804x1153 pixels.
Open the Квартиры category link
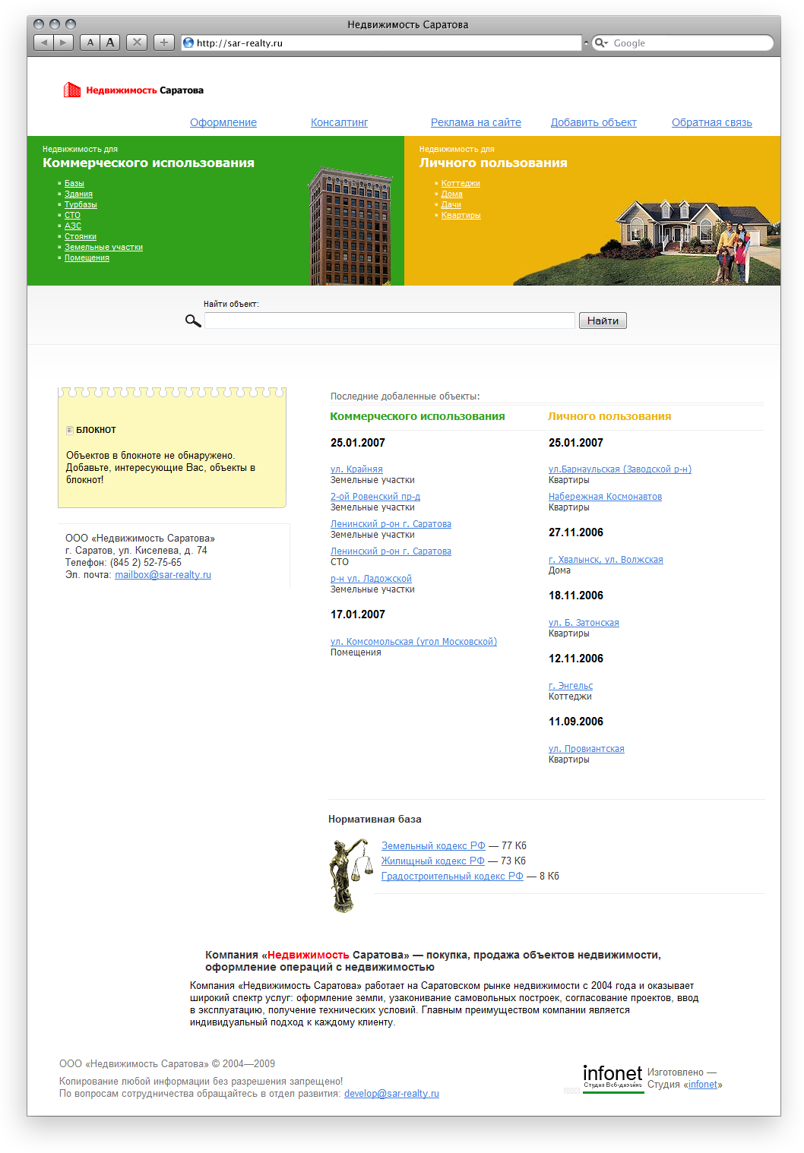pos(461,215)
